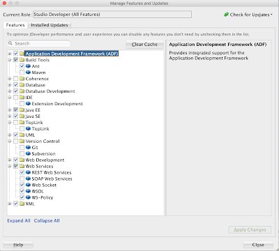Check the SOAP Web Services checkbox

tap(22, 179)
